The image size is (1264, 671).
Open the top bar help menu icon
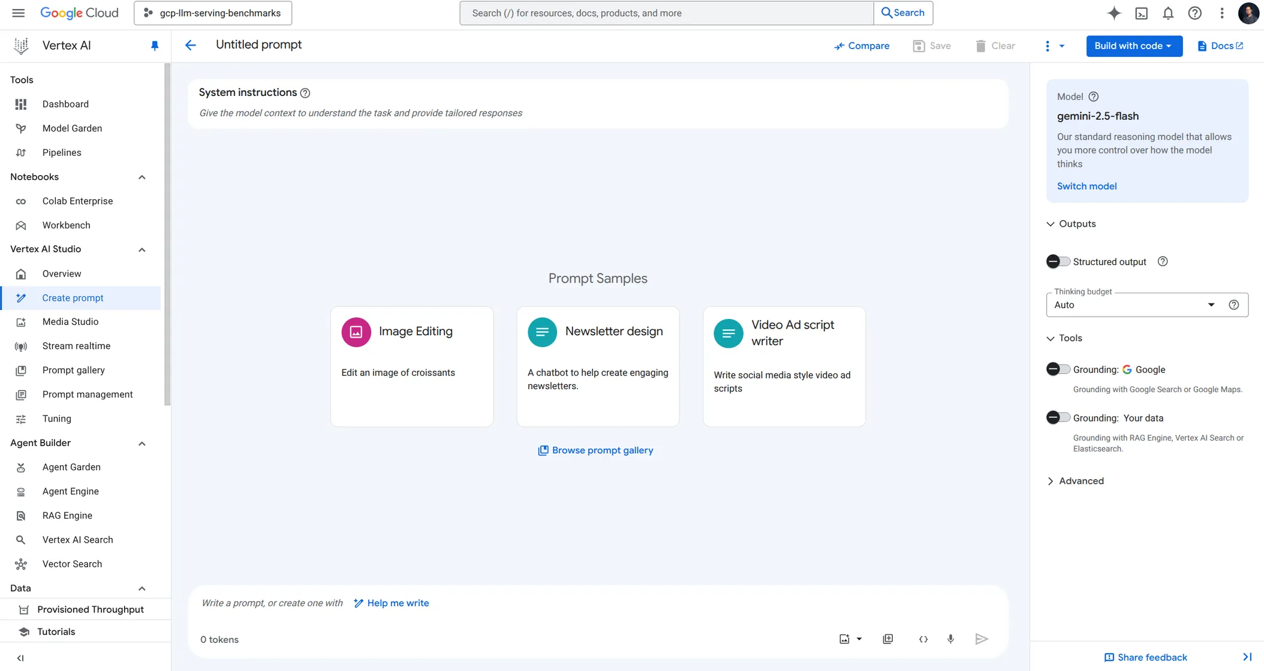point(1195,13)
